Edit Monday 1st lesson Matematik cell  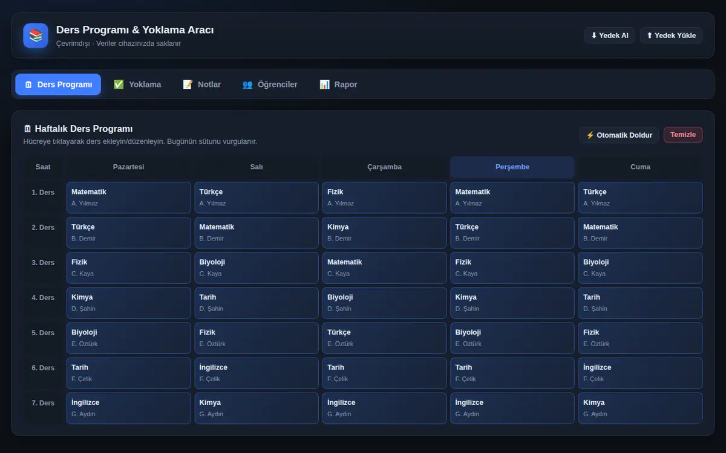(129, 198)
